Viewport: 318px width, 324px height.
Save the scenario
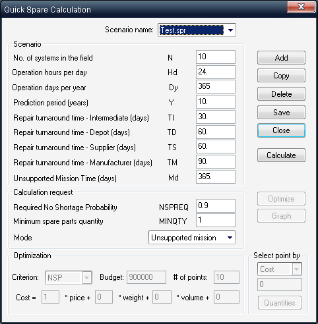point(281,113)
